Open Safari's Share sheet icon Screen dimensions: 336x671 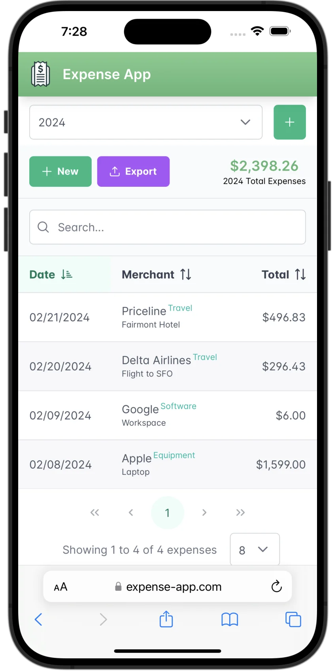(x=166, y=619)
